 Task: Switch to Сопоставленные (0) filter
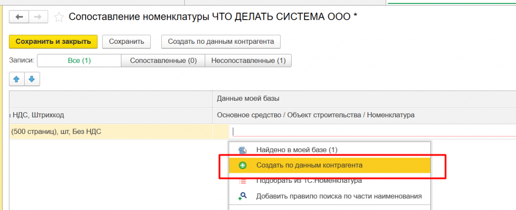point(163,61)
